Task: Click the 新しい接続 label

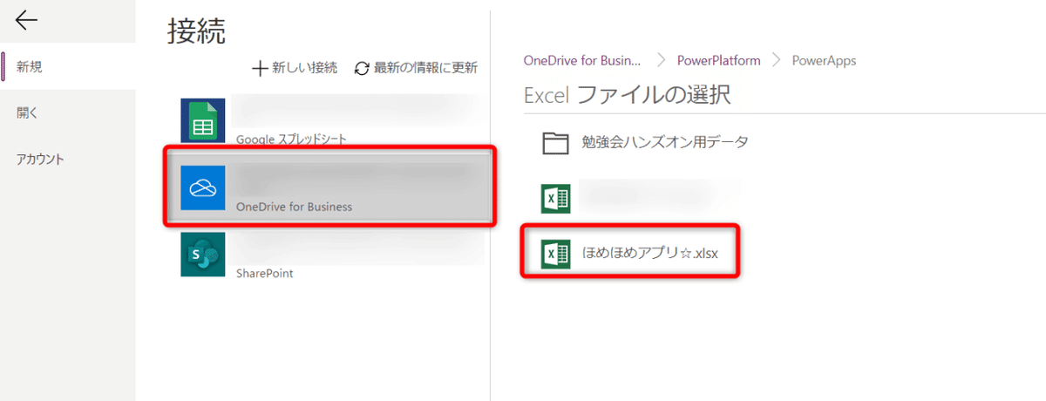Action: [x=304, y=68]
